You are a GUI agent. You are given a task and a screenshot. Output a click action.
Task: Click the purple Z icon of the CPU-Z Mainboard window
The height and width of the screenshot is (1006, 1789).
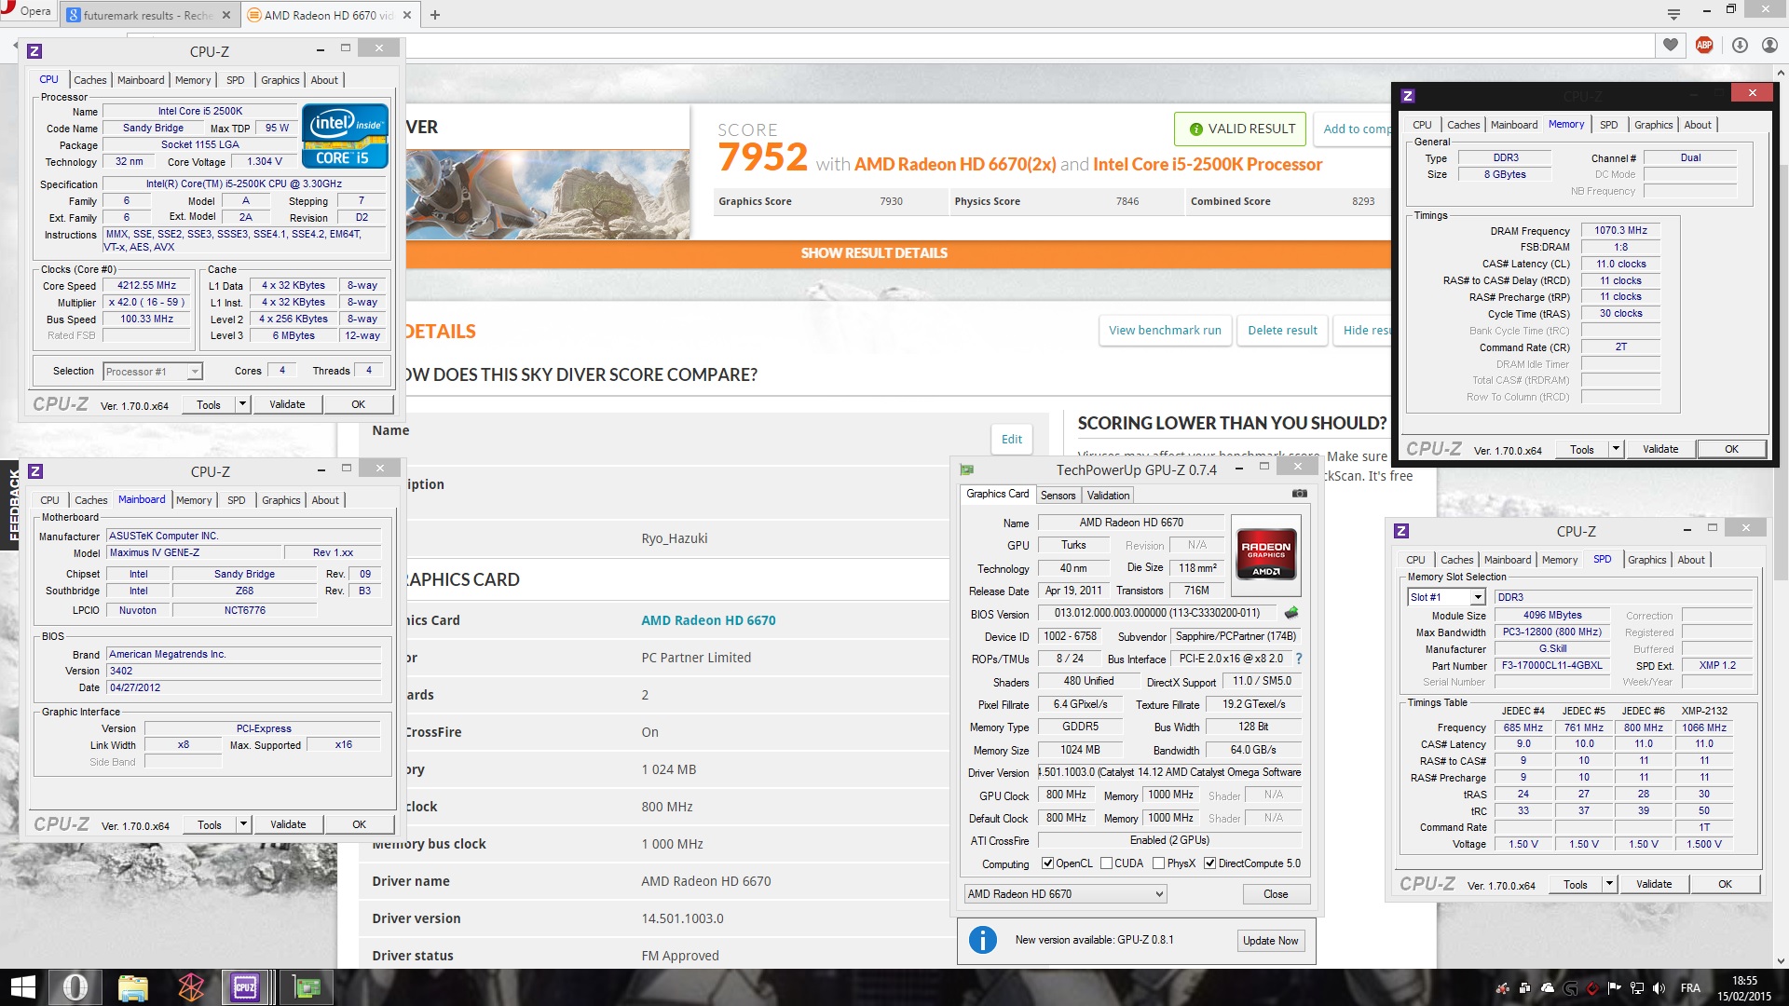(35, 471)
